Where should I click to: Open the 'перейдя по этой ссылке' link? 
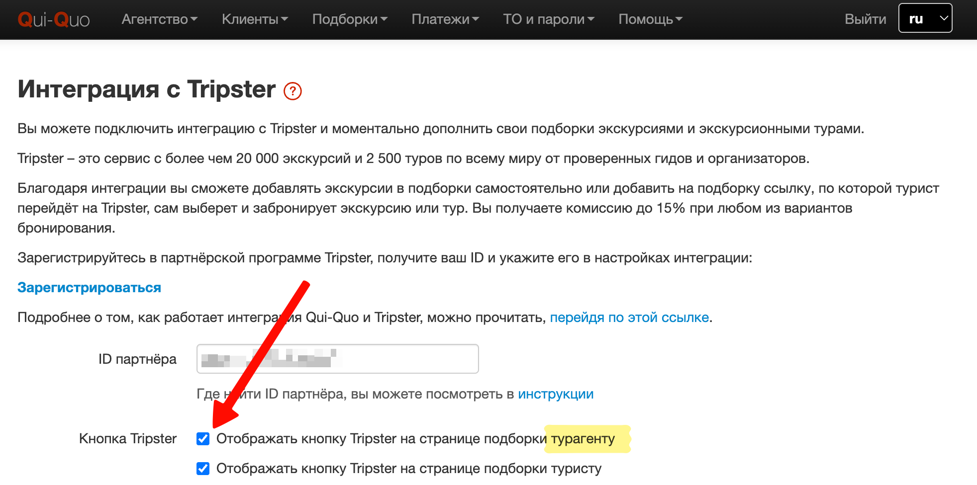click(x=629, y=317)
